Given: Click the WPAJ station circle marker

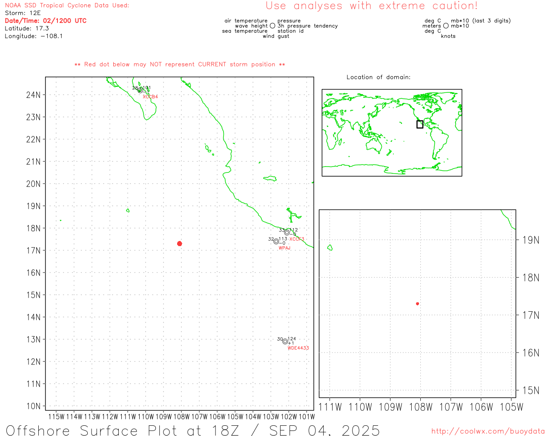Looking at the screenshot, I should pyautogui.click(x=276, y=241).
